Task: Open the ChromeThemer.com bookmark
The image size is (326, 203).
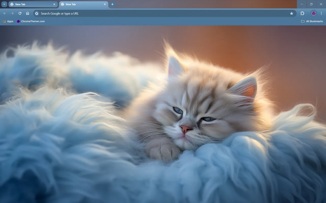Action: pos(31,21)
